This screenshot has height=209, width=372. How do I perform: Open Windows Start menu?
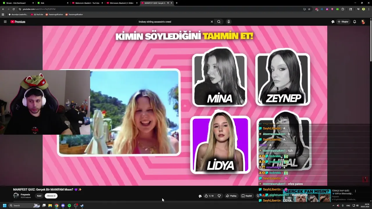[4, 206]
